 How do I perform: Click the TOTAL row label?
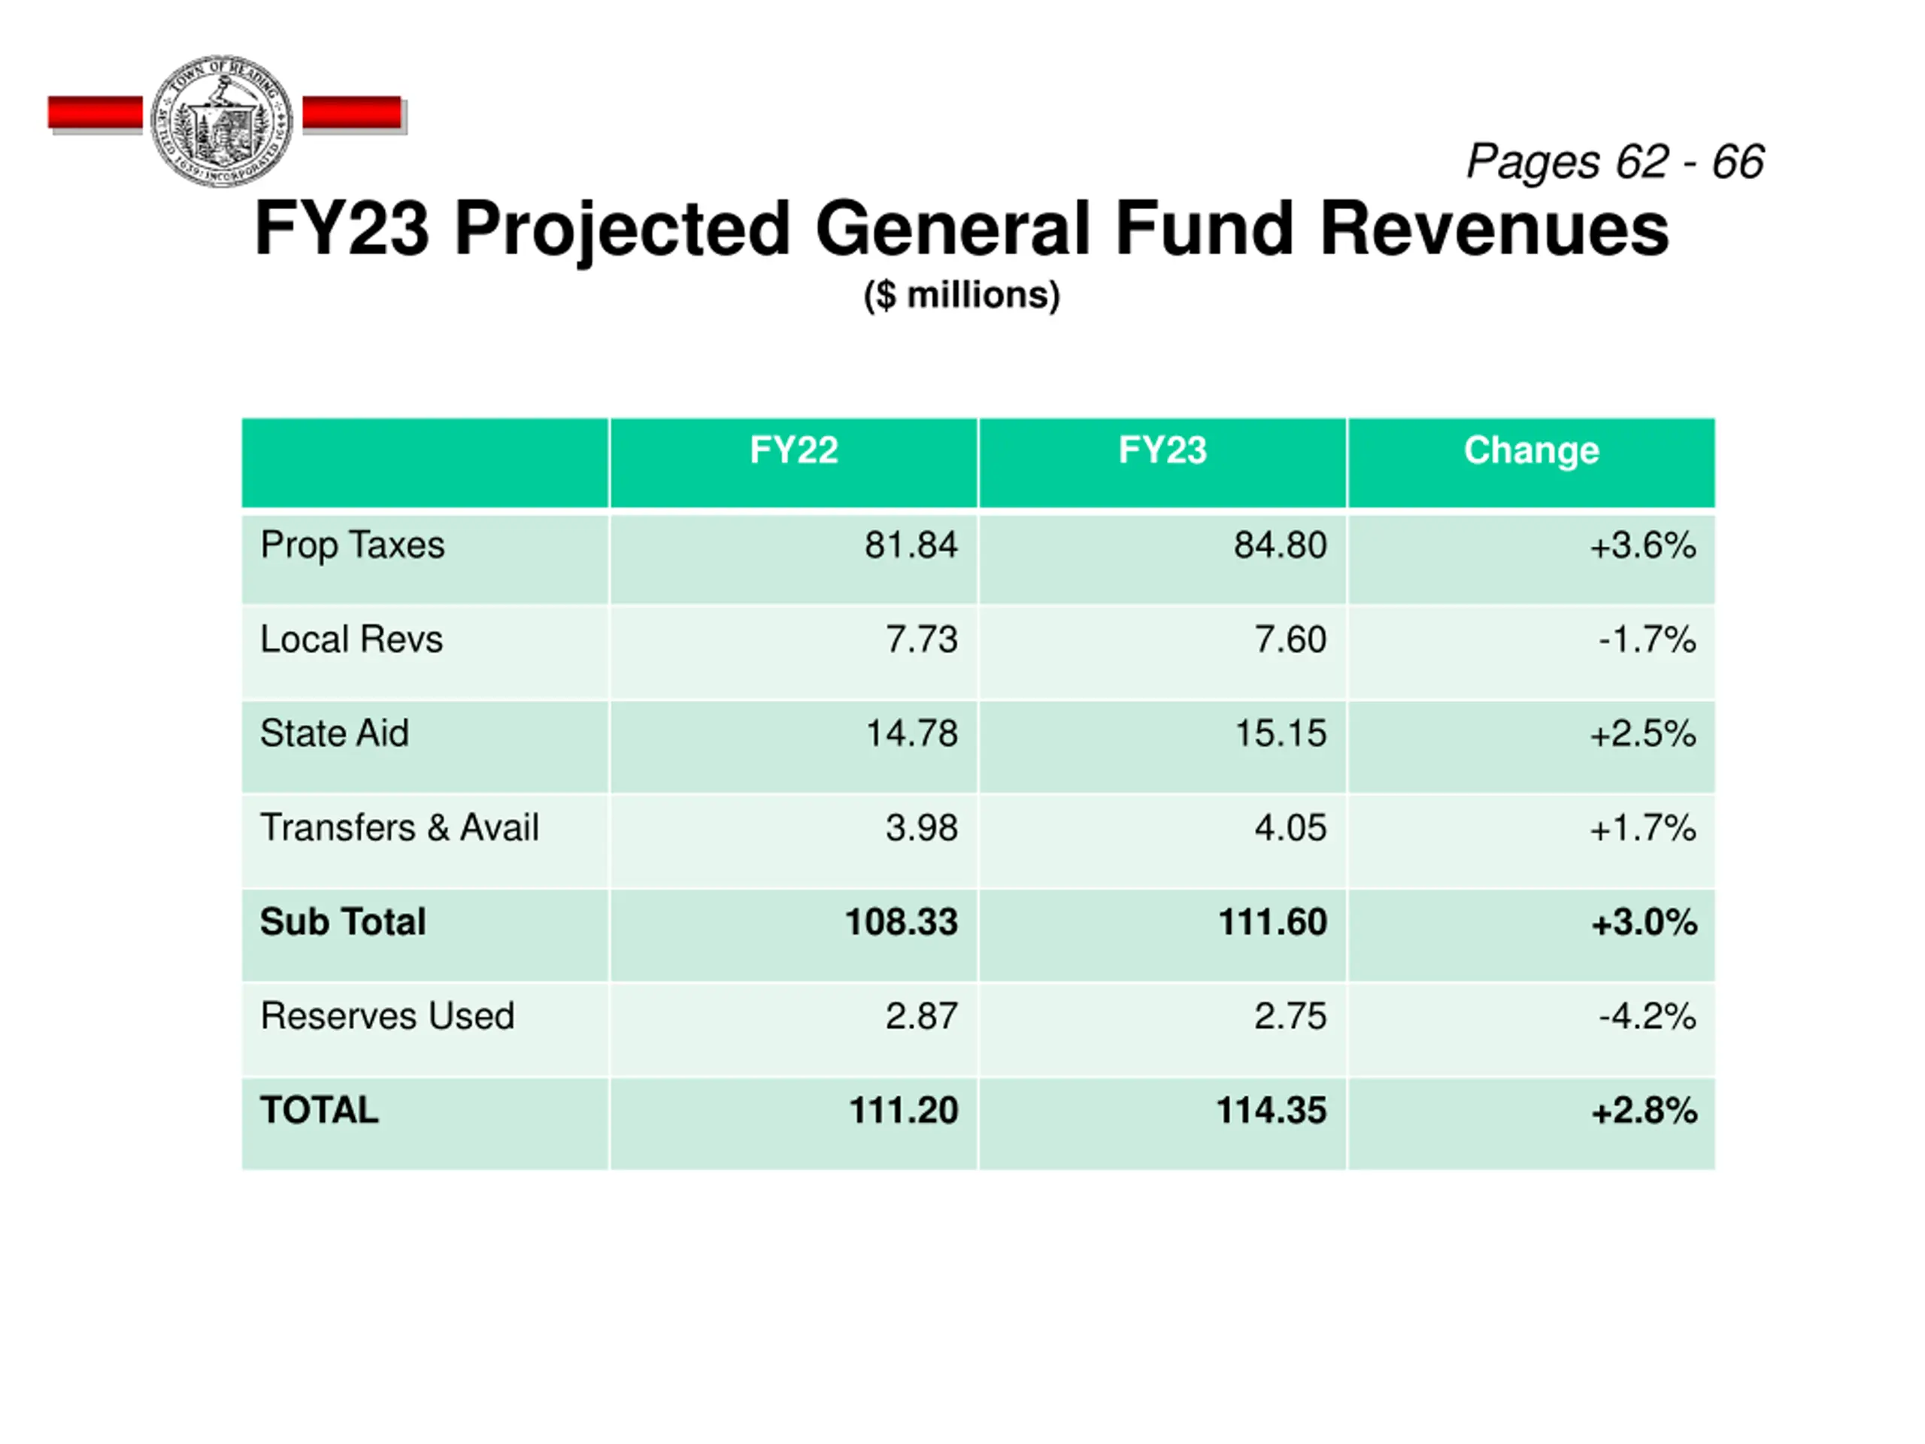320,1110
